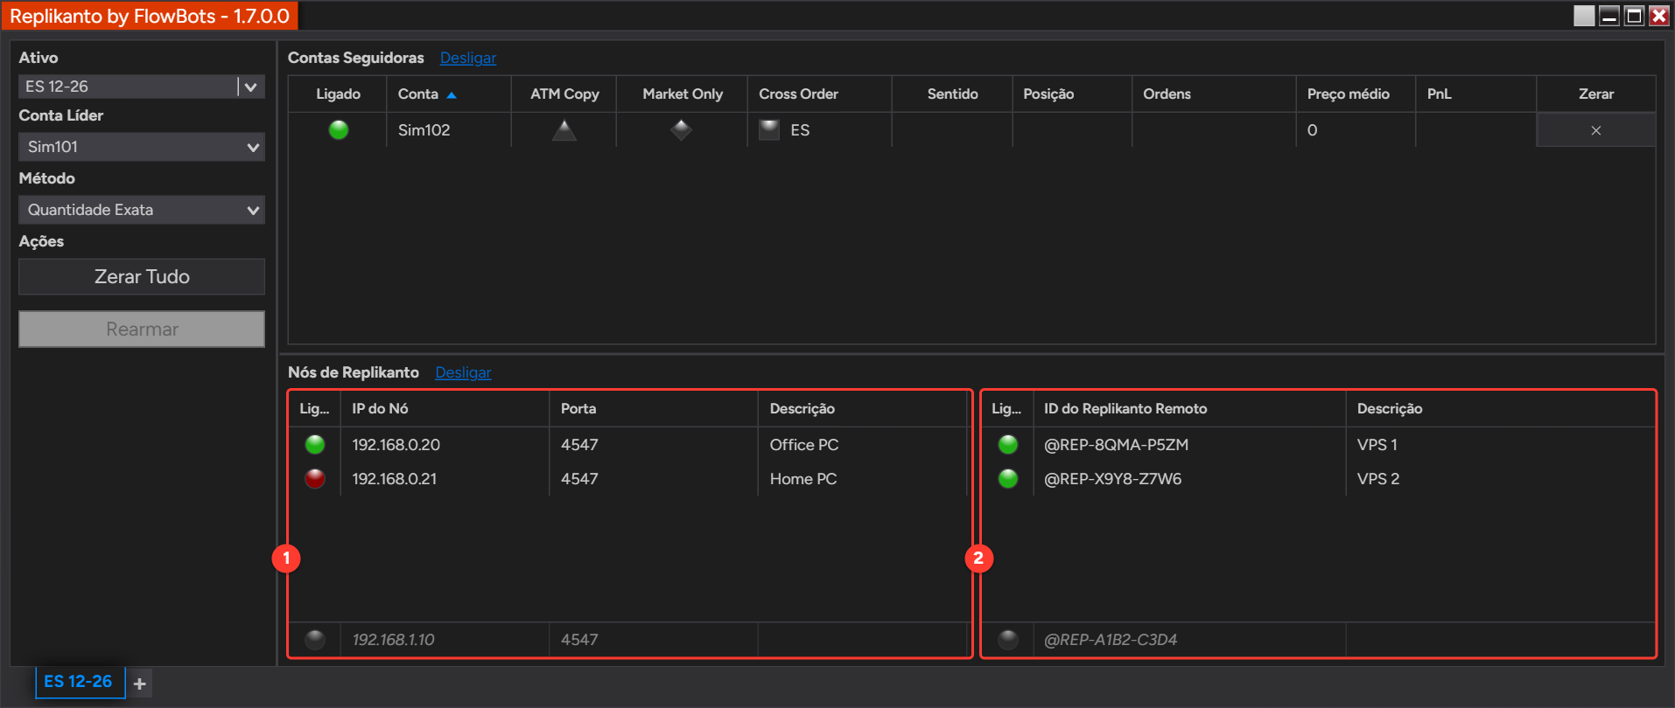Click the VPS 1 description cell
The image size is (1675, 708).
[x=1500, y=445]
